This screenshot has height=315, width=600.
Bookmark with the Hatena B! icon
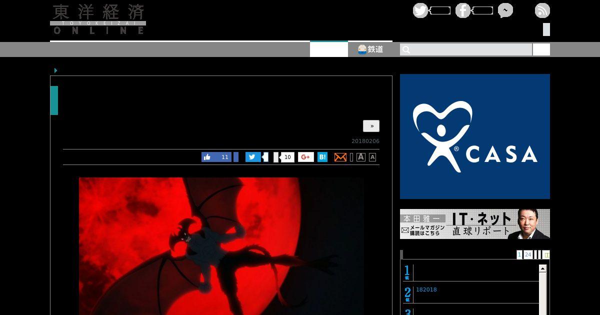(322, 157)
